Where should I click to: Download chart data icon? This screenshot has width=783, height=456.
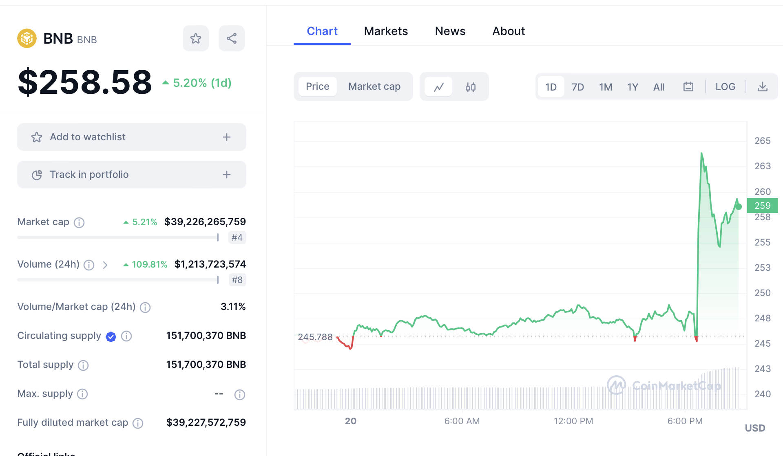(762, 87)
